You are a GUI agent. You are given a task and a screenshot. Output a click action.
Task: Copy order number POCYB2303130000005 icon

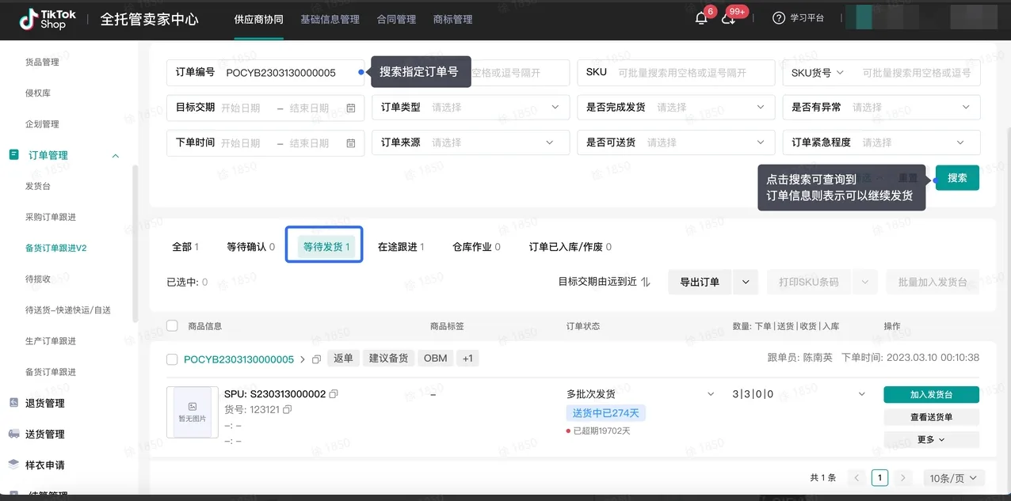tap(316, 359)
